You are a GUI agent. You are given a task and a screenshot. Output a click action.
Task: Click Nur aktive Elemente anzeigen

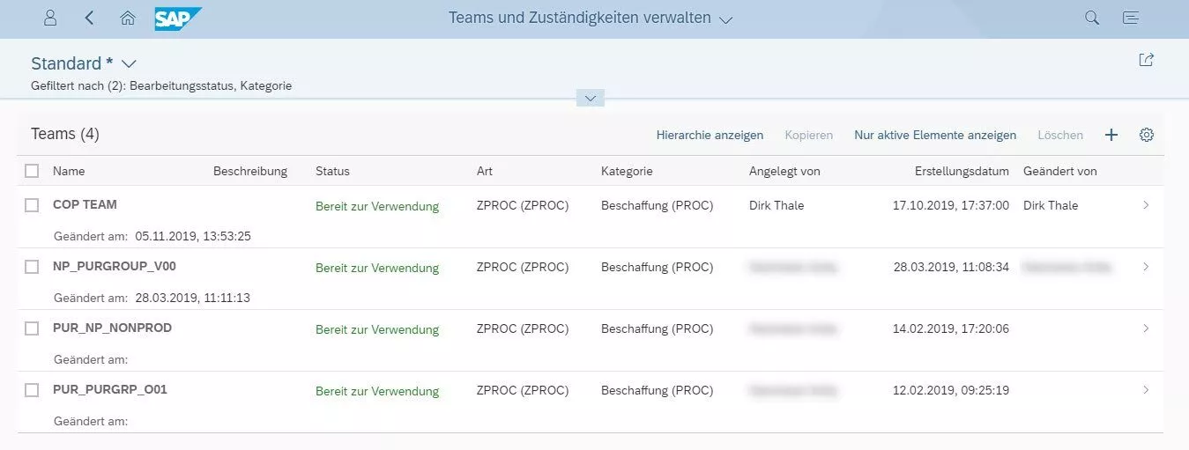935,135
